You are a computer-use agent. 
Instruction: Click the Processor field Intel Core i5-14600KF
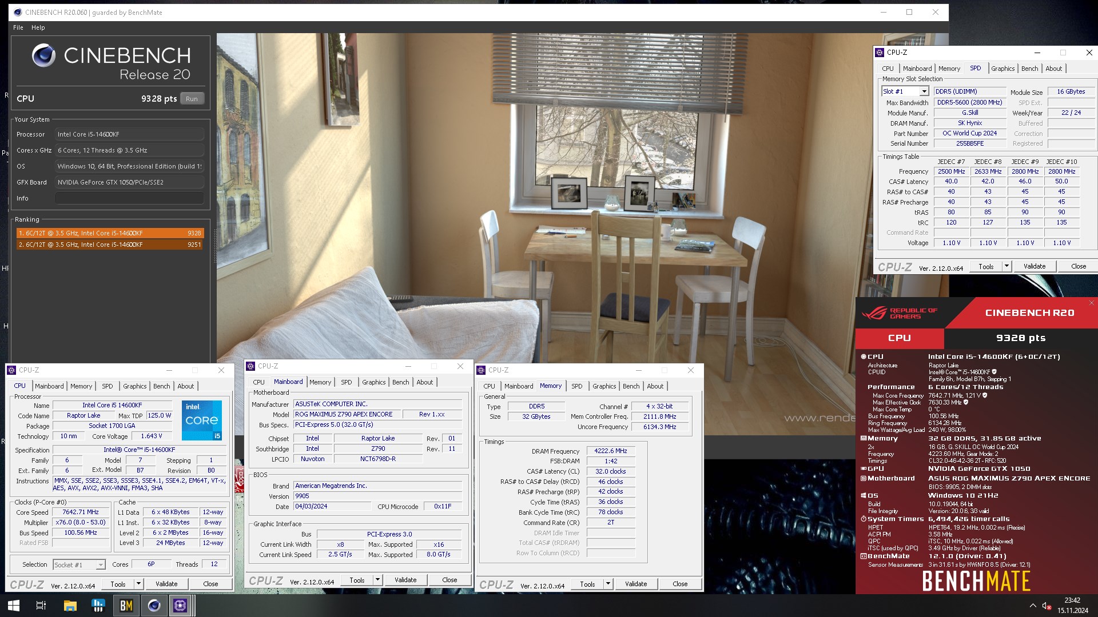129,134
